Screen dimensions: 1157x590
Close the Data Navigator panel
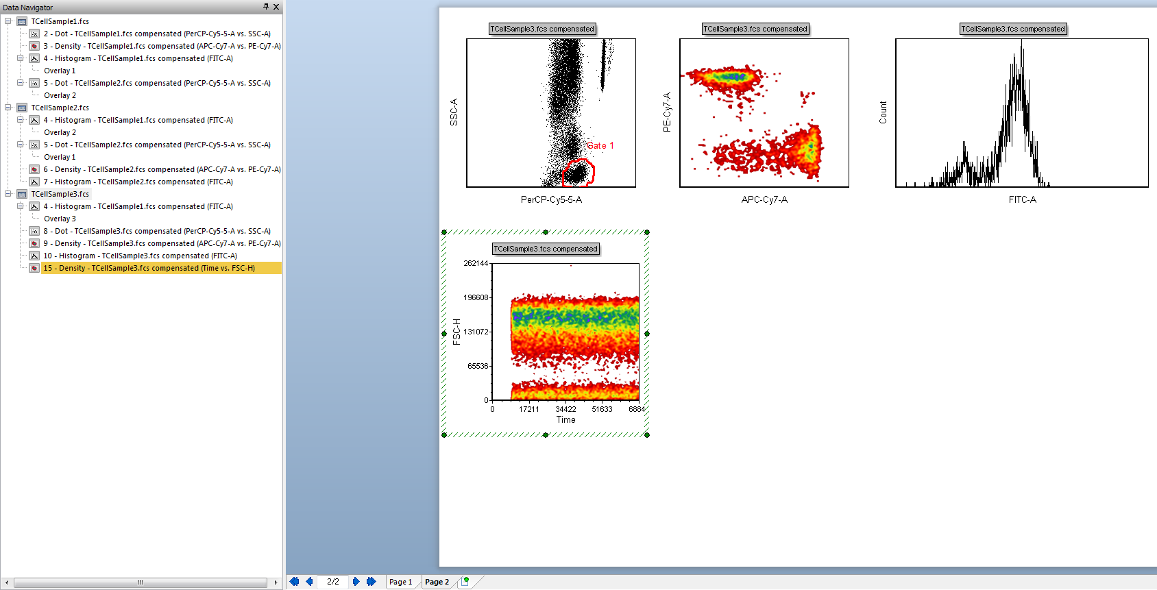click(x=276, y=7)
